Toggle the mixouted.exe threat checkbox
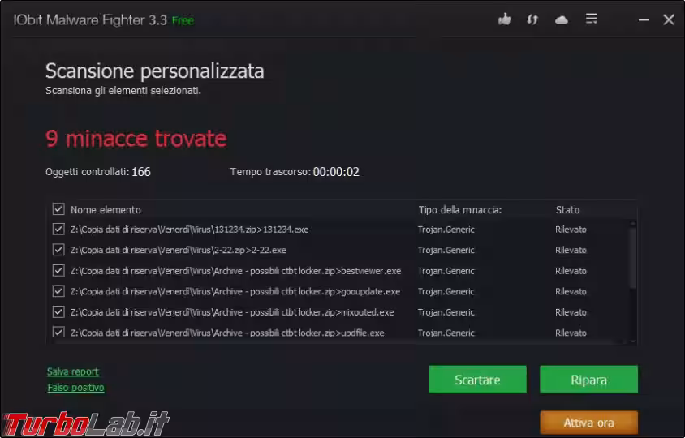This screenshot has width=685, height=438. (x=58, y=311)
